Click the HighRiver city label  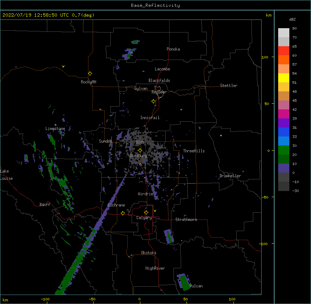pos(155,268)
